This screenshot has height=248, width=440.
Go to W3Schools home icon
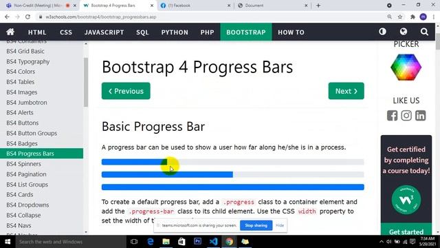[10, 32]
